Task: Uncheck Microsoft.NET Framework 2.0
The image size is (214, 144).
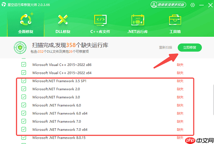Action: click(x=24, y=89)
